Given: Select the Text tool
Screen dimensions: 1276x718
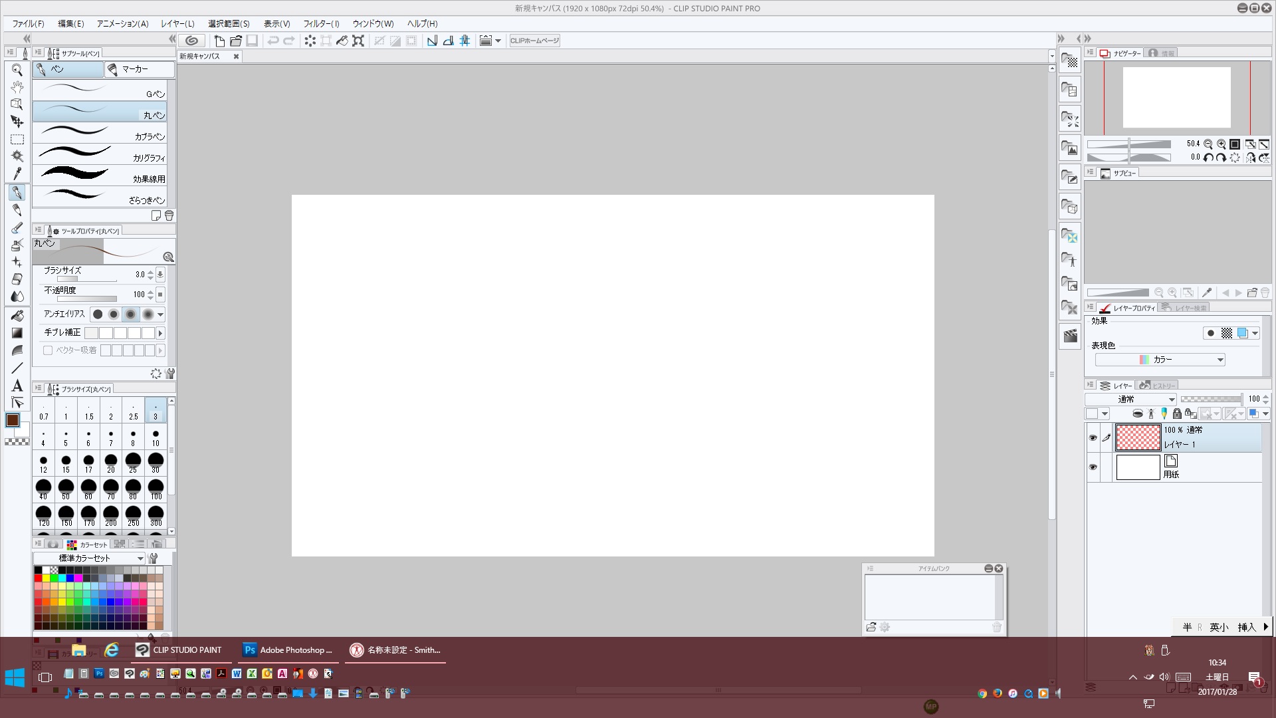Looking at the screenshot, I should click(x=17, y=386).
